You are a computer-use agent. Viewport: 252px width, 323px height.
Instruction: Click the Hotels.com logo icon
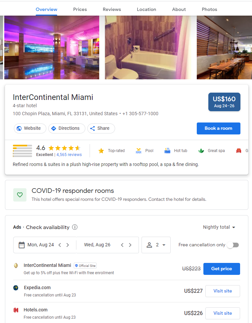pos(16,310)
